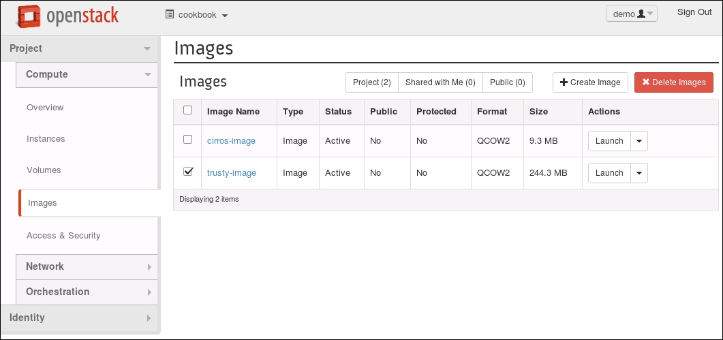
Task: Open the trusty-image details link
Action: click(231, 173)
